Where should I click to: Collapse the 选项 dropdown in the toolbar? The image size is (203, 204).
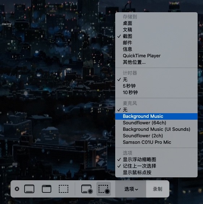131,189
